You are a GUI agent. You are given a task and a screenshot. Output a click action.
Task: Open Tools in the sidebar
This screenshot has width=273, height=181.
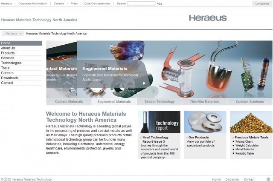[x=21, y=68]
